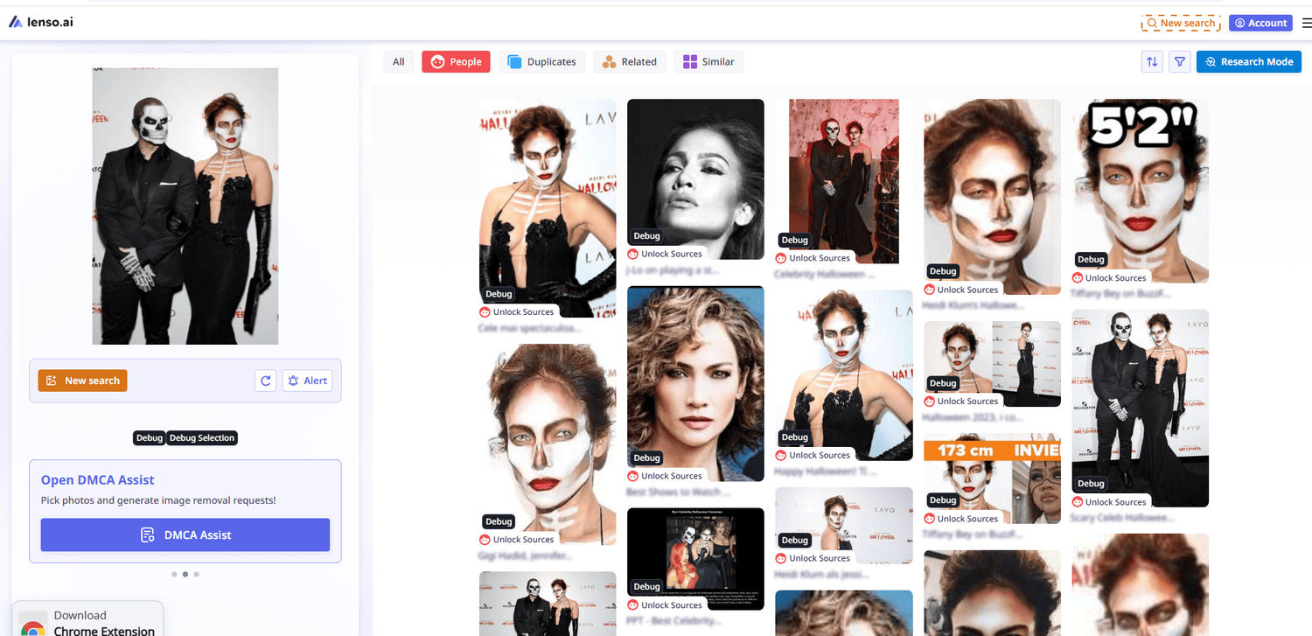Click the Debug Selection badge
This screenshot has width=1312, height=636.
pyautogui.click(x=202, y=438)
